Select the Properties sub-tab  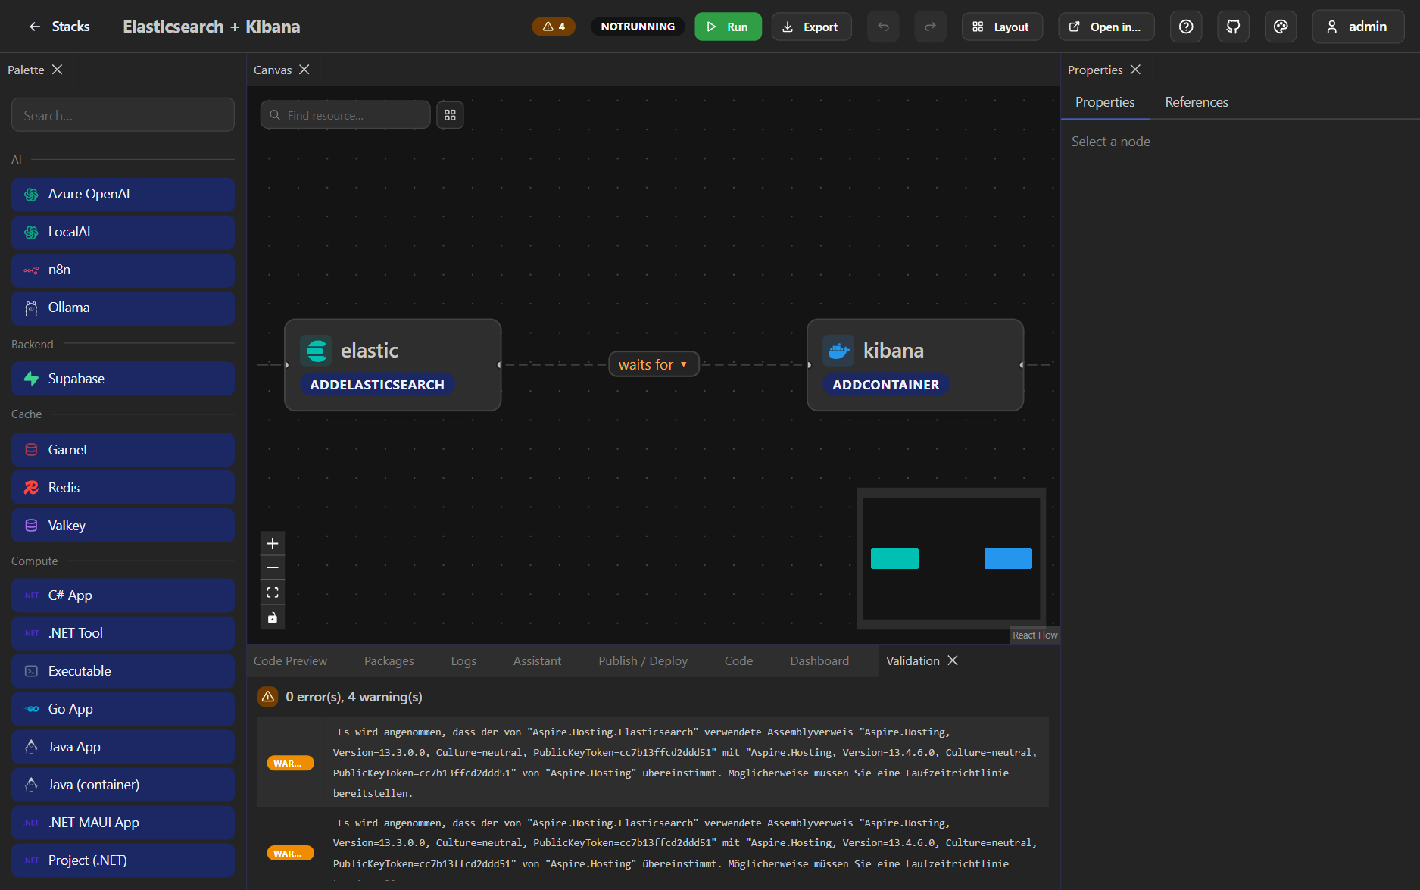1105,102
